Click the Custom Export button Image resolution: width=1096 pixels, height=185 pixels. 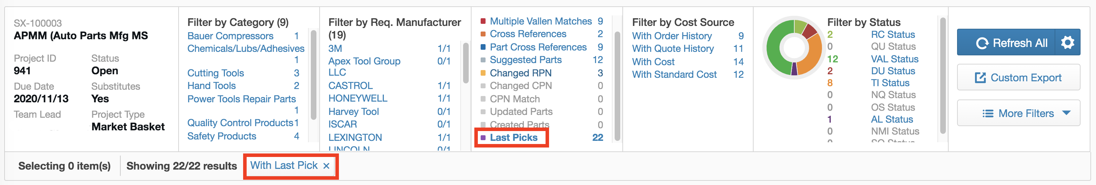click(1018, 78)
